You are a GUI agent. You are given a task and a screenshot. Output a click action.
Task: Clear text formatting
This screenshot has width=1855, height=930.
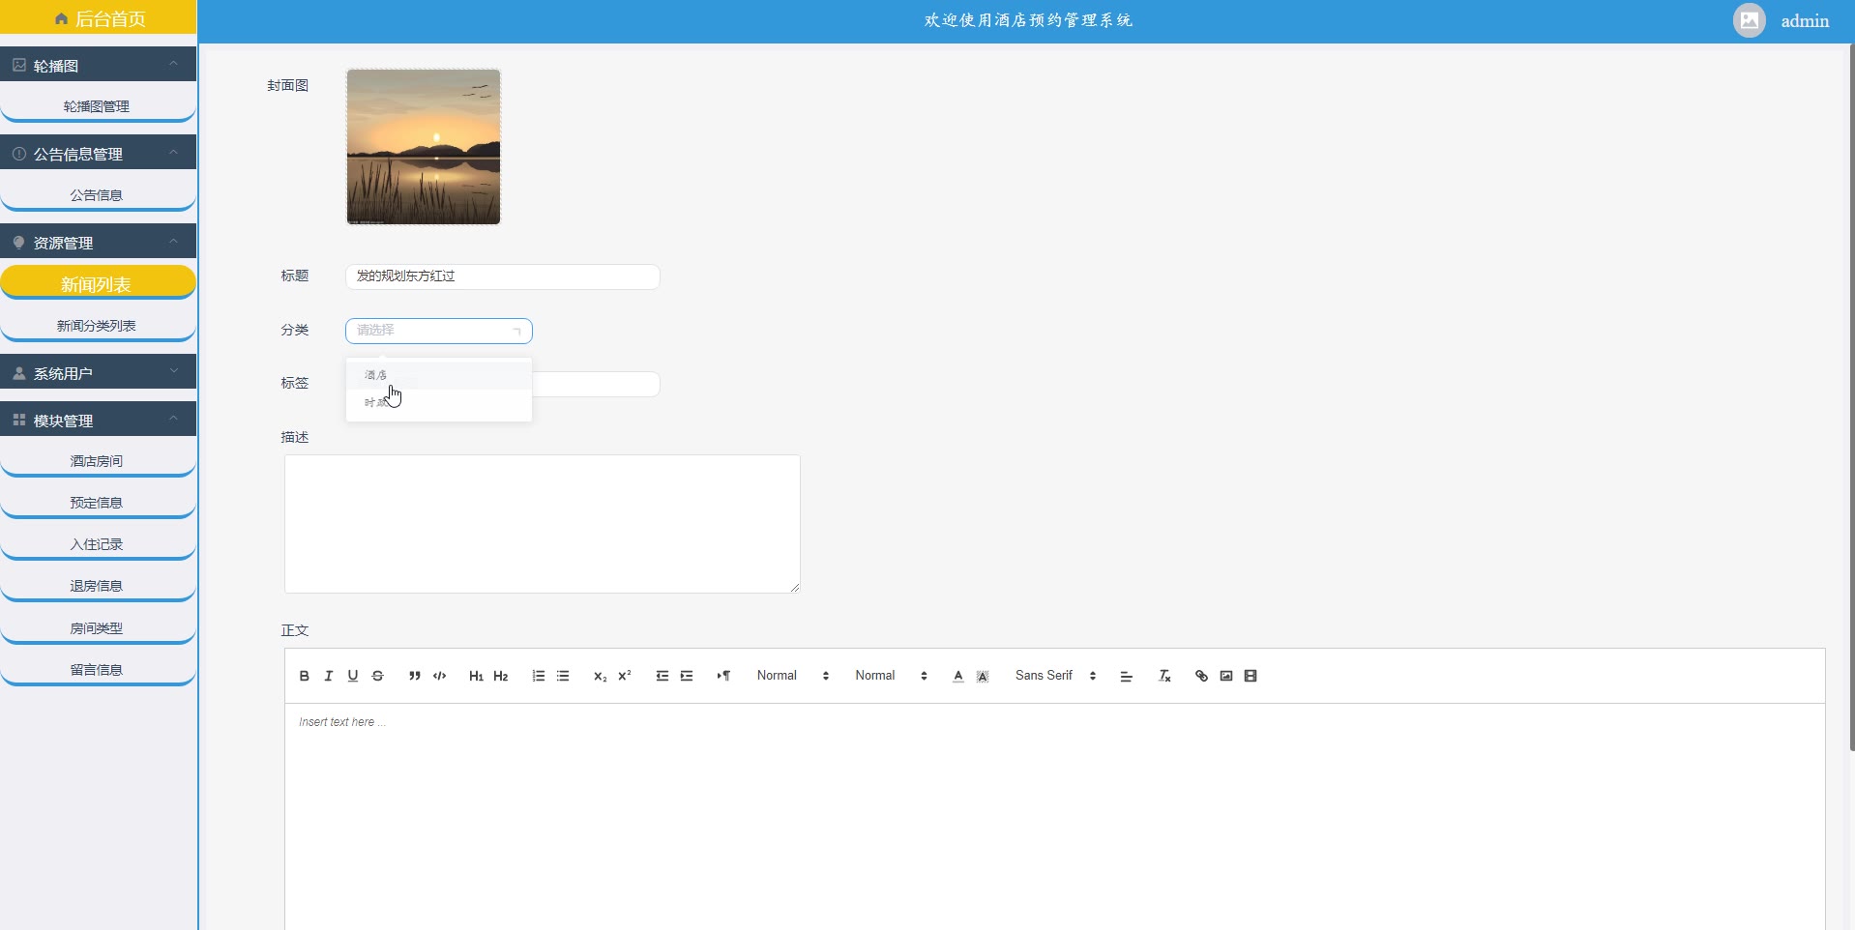tap(1164, 676)
